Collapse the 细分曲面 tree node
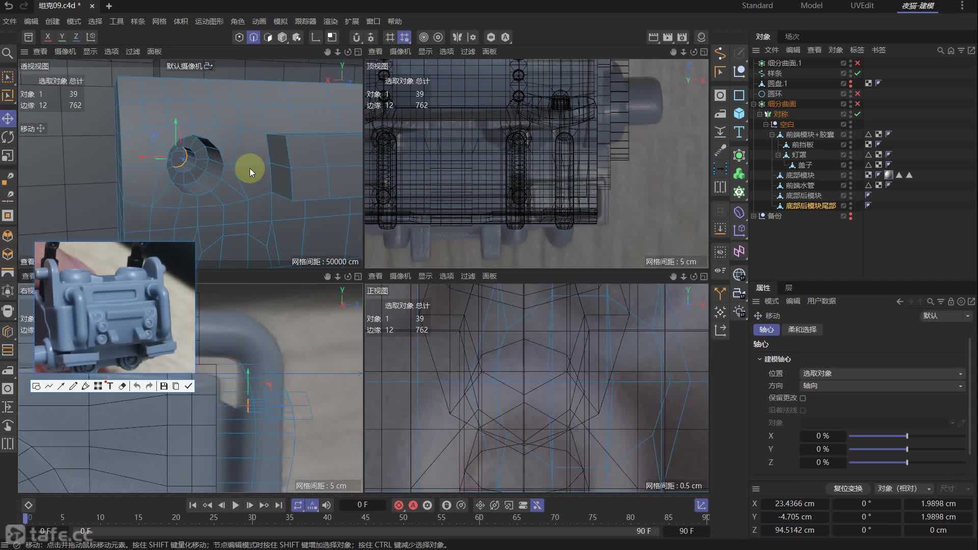978x550 pixels. [x=754, y=104]
